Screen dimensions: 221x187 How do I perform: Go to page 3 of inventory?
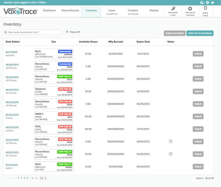[24, 178]
